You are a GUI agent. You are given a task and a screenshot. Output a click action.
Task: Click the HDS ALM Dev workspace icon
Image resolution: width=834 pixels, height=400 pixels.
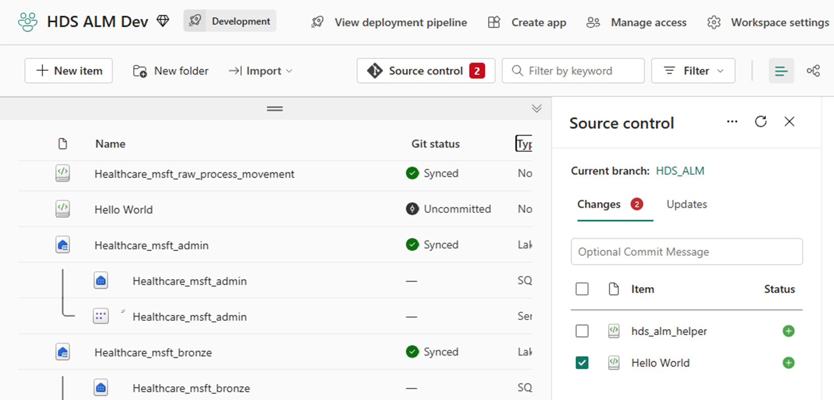27,22
